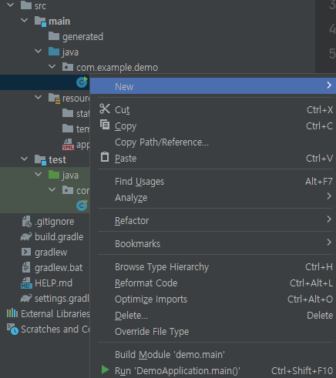
Task: Select the settings.gradle file name
Action: pyautogui.click(x=62, y=299)
